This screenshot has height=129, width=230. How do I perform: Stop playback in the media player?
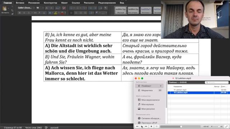click(x=151, y=126)
